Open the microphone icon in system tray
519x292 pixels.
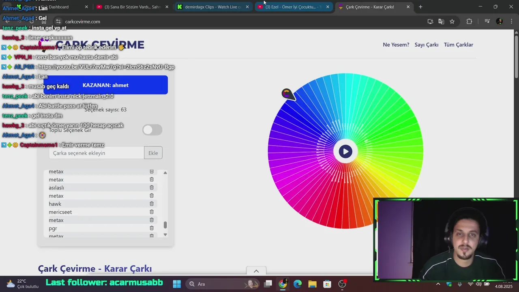click(461, 284)
